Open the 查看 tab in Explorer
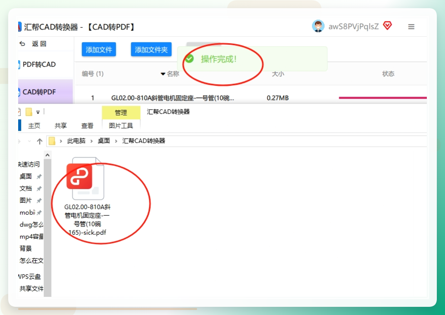 pyautogui.click(x=87, y=126)
